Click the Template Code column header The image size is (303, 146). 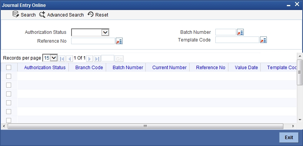pos(282,67)
